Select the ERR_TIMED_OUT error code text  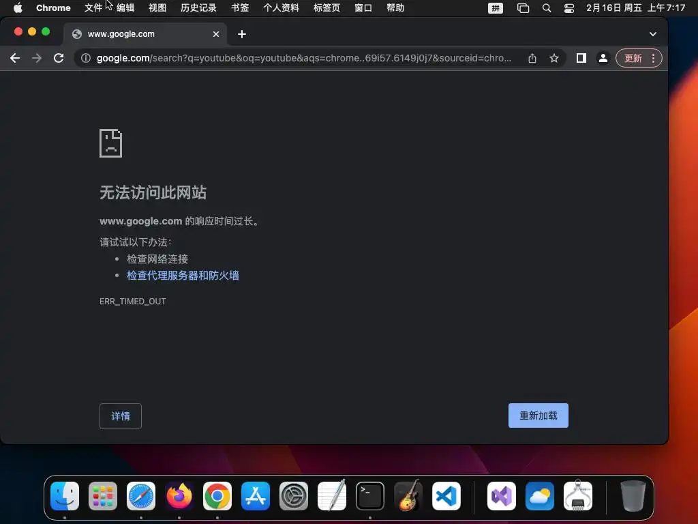133,301
